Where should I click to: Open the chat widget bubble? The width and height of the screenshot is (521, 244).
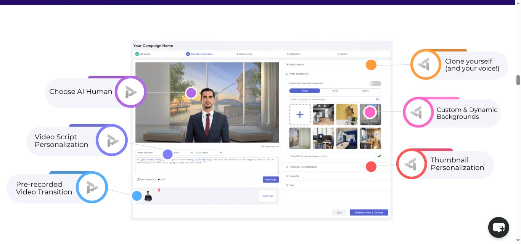tap(498, 228)
